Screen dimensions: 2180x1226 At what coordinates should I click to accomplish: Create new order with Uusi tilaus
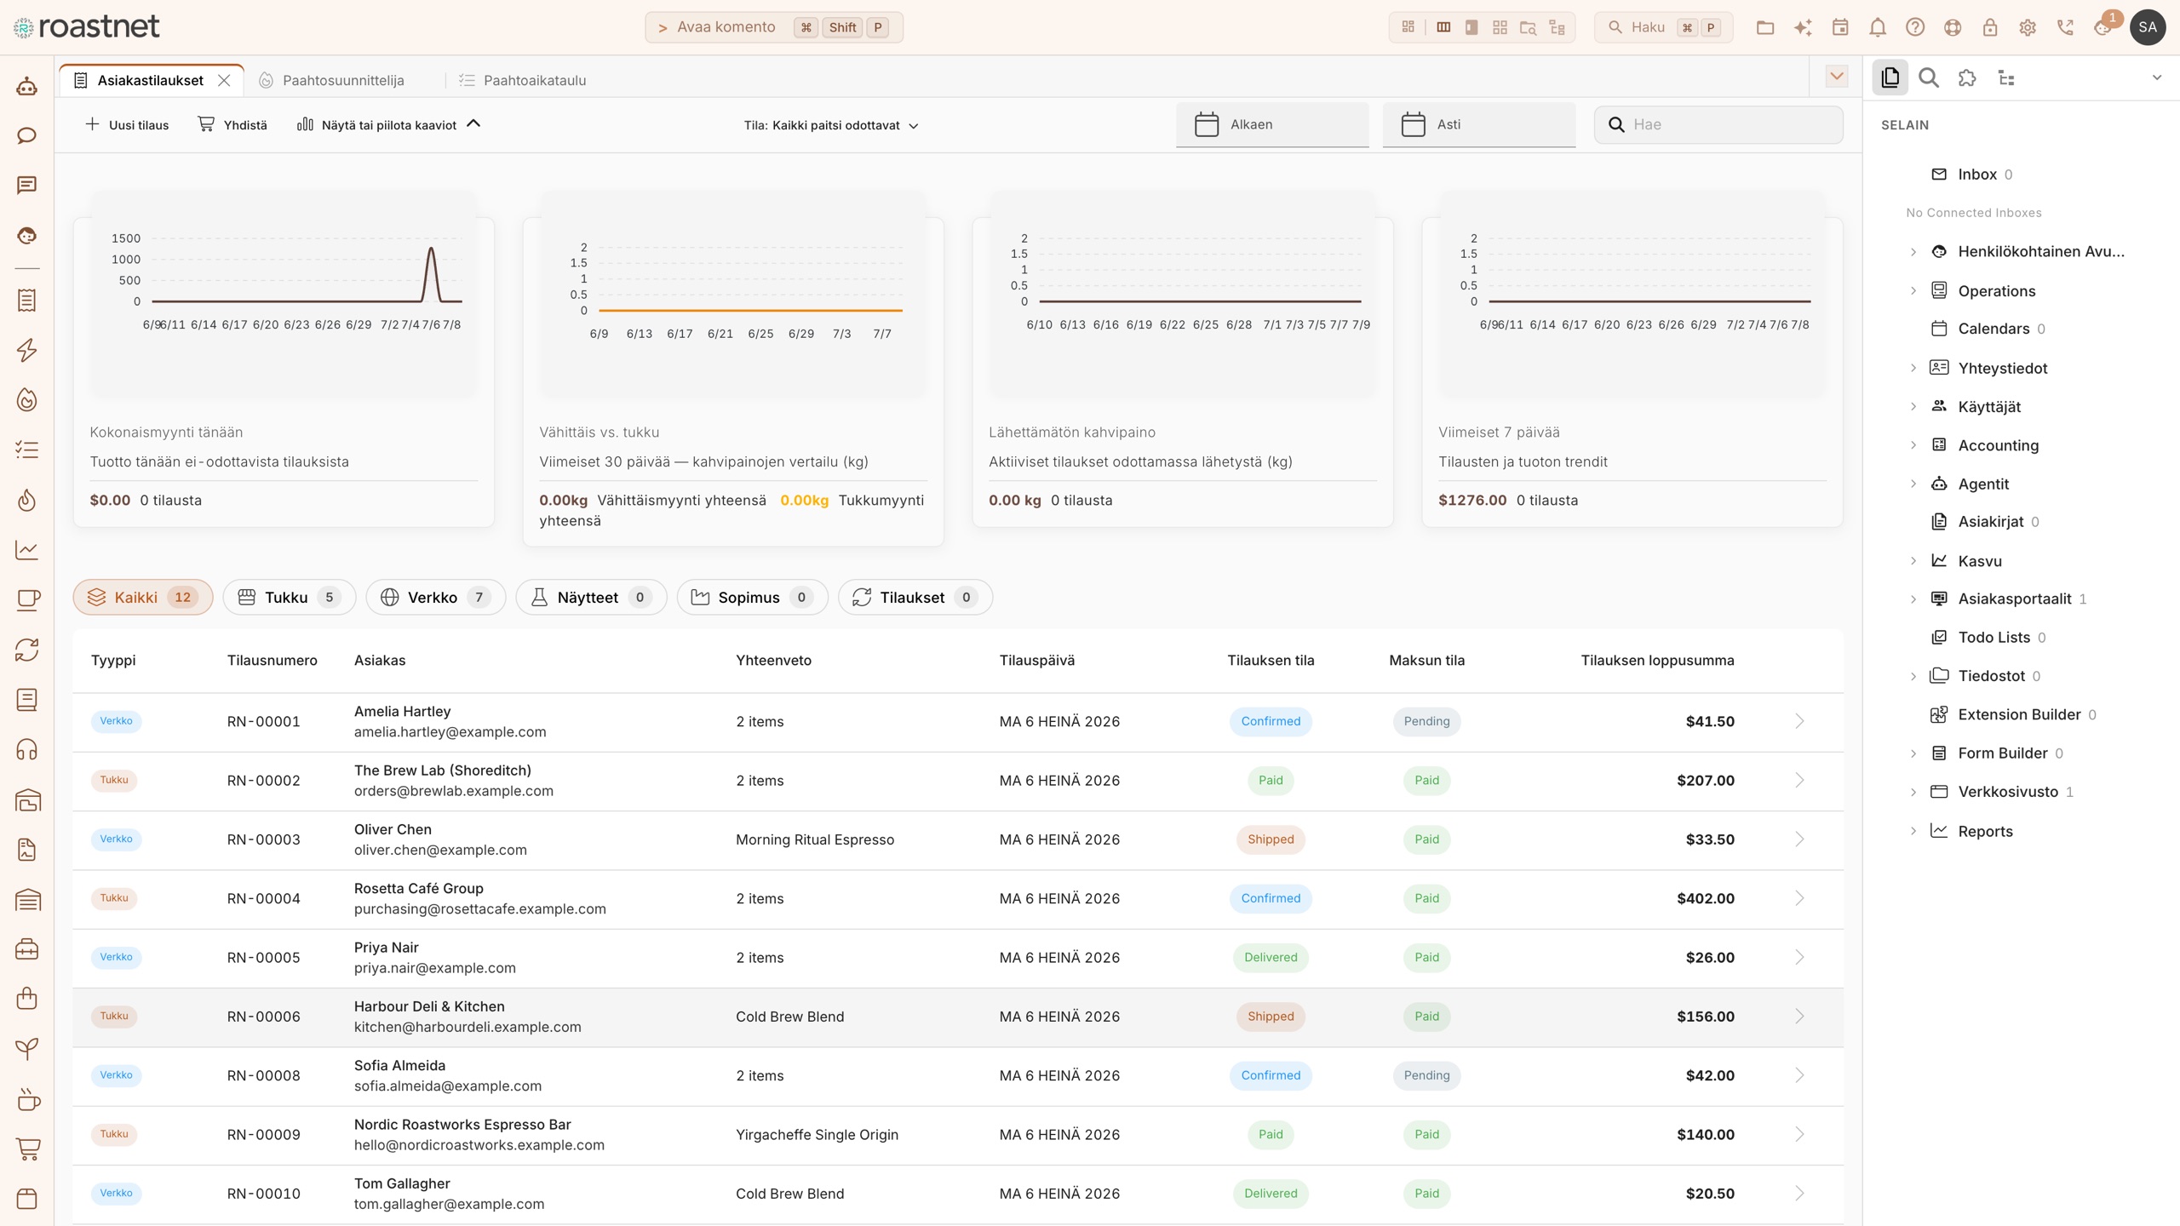pyautogui.click(x=127, y=125)
